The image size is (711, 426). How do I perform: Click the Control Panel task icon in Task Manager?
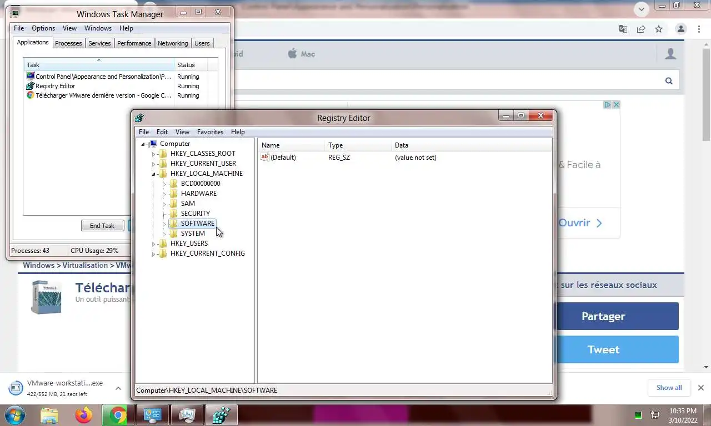pos(31,77)
